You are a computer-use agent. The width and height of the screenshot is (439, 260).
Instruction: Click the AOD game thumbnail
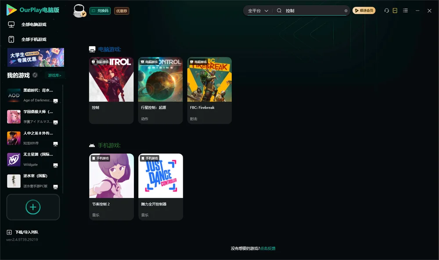[14, 95]
